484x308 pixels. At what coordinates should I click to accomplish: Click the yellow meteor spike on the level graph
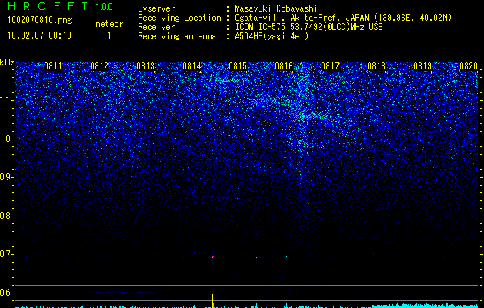(x=212, y=301)
